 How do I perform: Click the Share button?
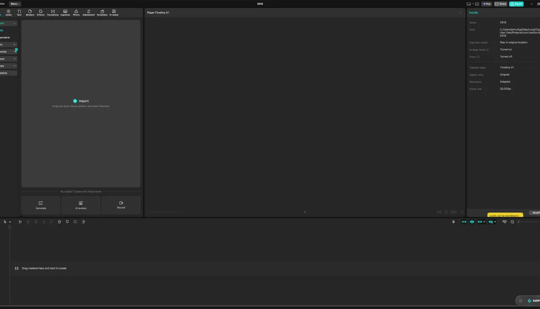501,4
